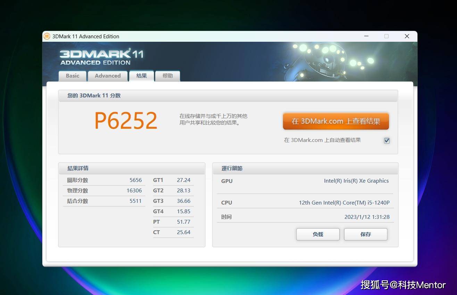Click the 結合分數 label

[77, 201]
